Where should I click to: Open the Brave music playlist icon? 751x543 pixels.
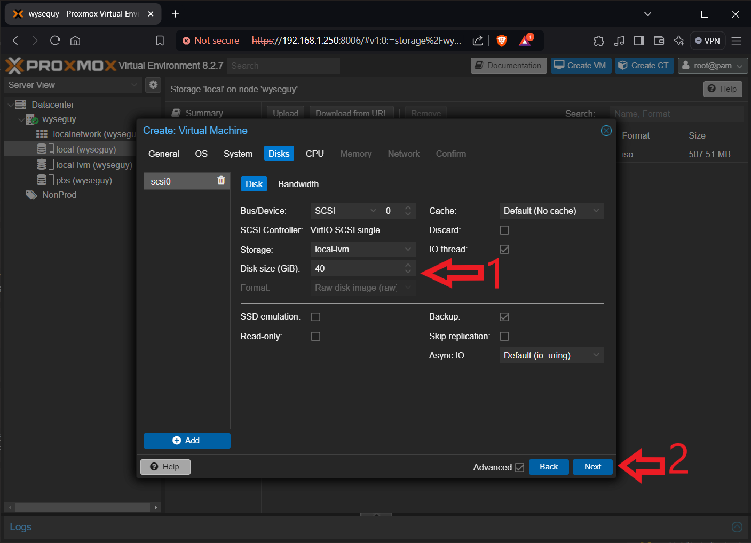[x=619, y=41]
